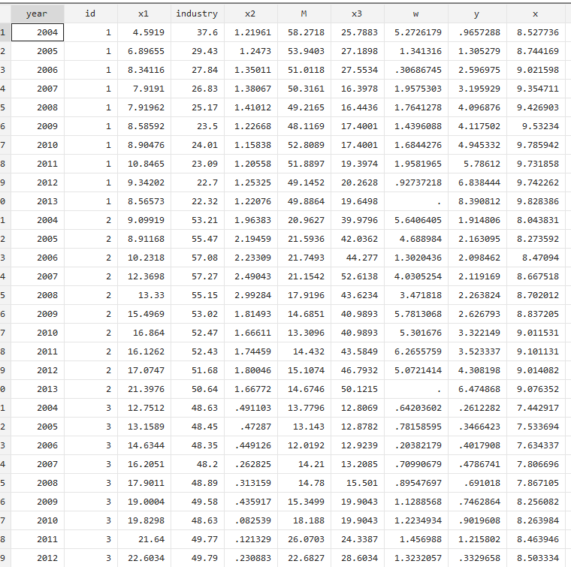Screen dimensions: 571x567
Task: Select the id column header
Action: (x=90, y=14)
